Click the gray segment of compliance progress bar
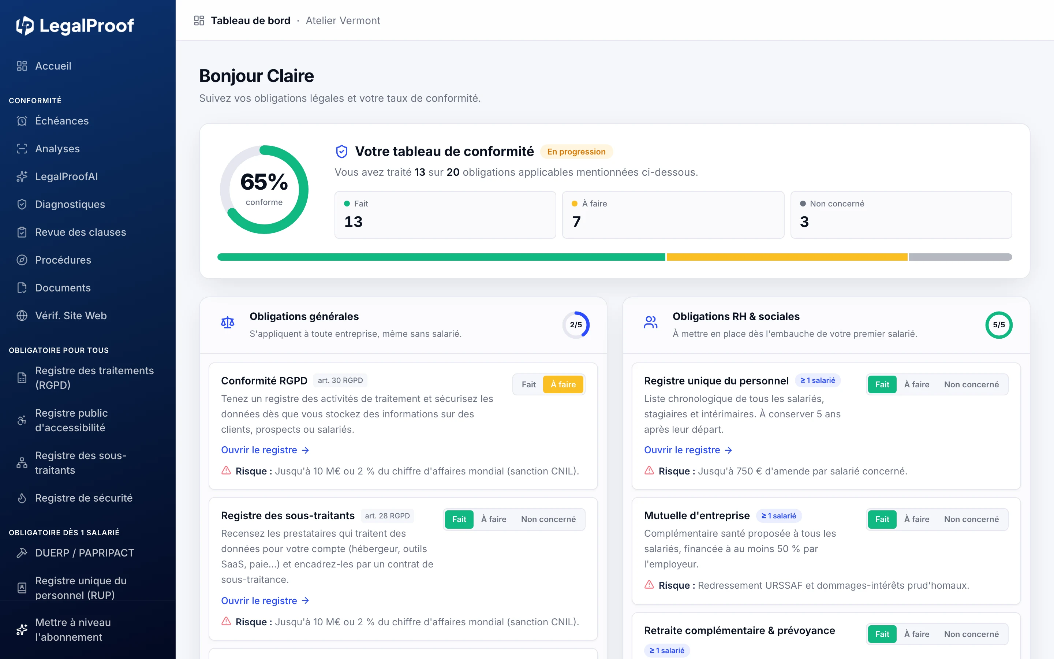This screenshot has width=1054, height=659. click(x=960, y=257)
